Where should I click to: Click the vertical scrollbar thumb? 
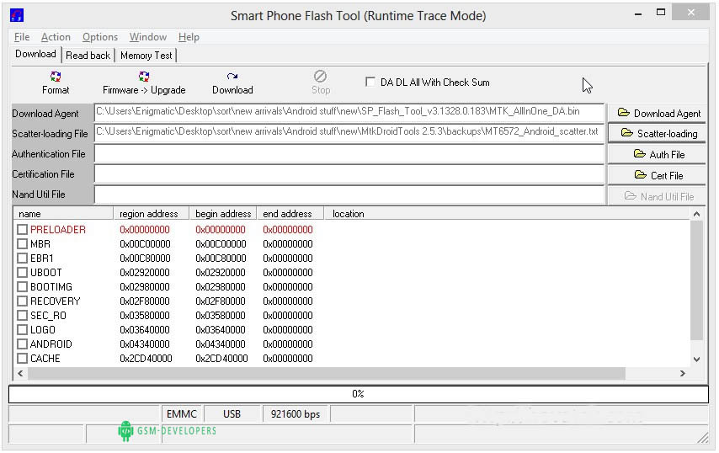point(696,280)
